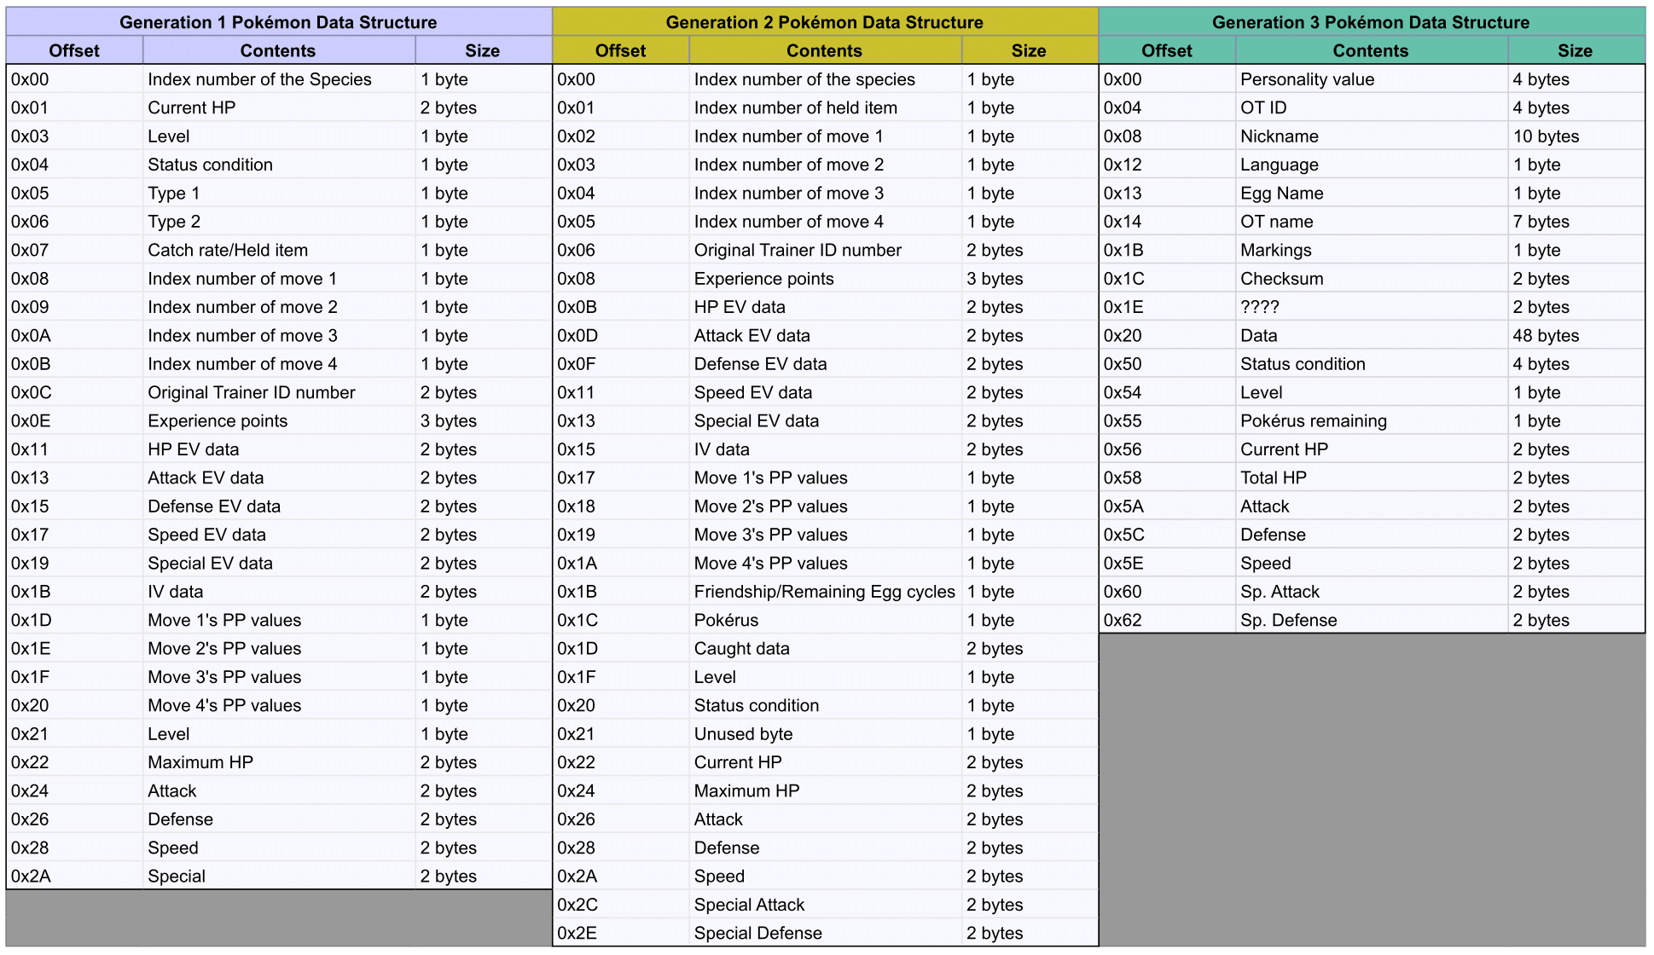Image resolution: width=1654 pixels, height=955 pixels.
Task: Click the offset cell '0x2C'
Action: [621, 905]
